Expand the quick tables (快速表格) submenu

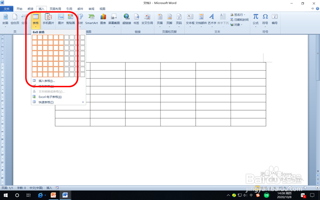click(83, 102)
